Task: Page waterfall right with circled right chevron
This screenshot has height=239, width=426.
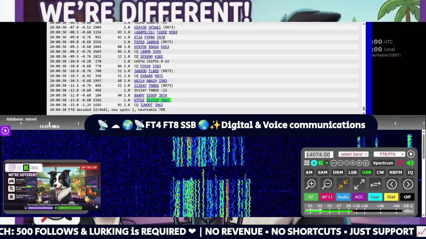Action: (408, 184)
